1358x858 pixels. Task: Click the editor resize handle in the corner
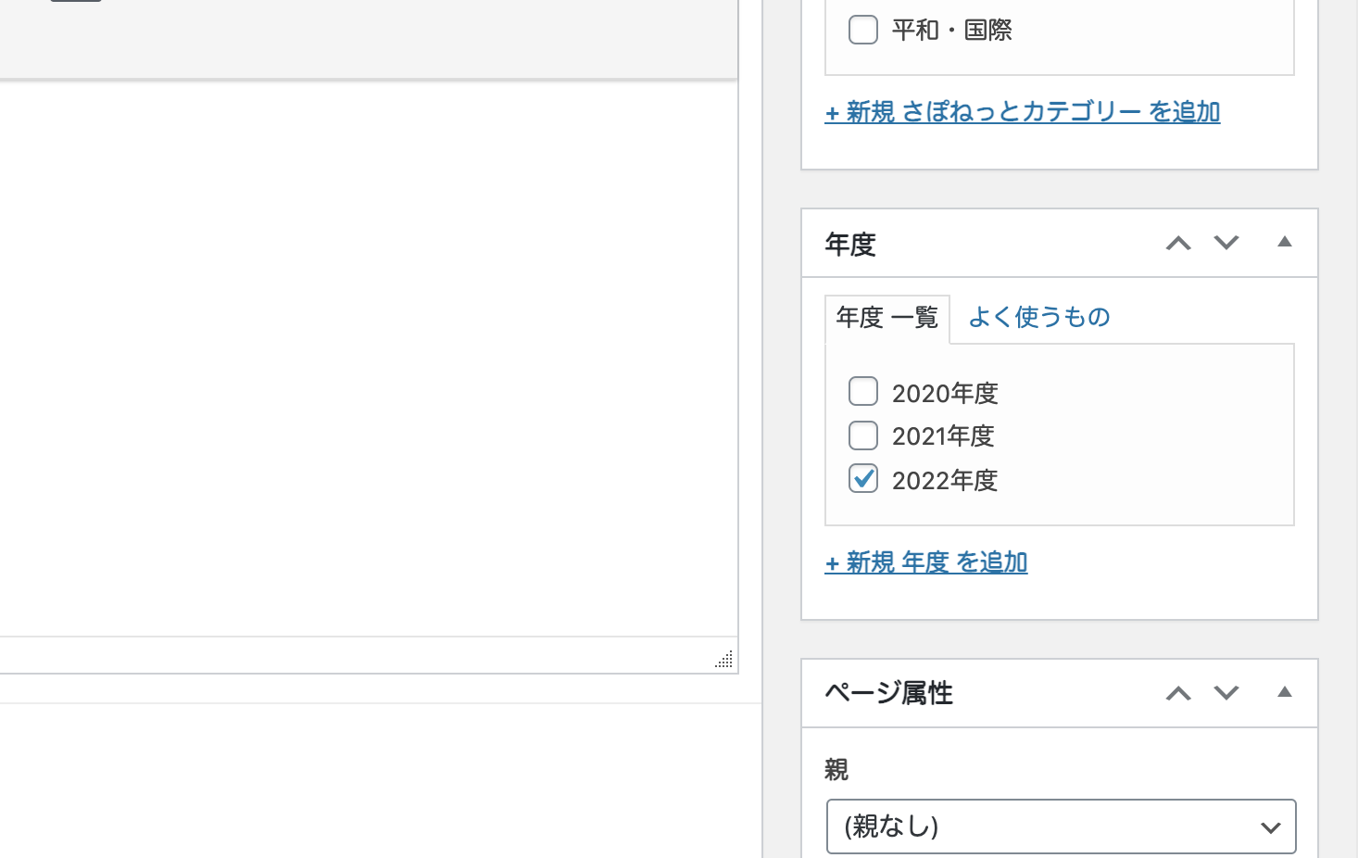click(x=724, y=659)
